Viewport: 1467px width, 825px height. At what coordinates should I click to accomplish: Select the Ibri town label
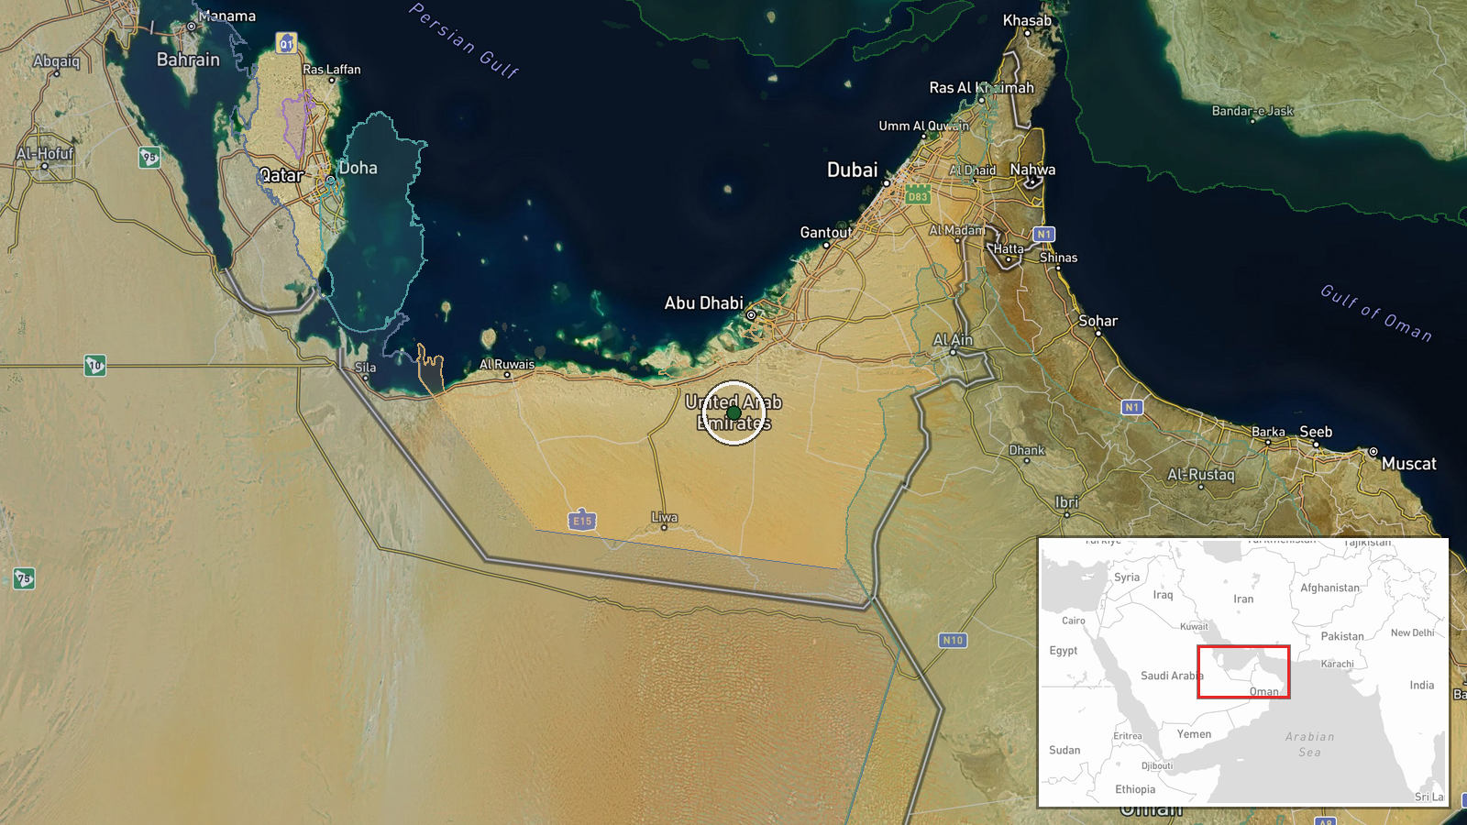[1066, 502]
